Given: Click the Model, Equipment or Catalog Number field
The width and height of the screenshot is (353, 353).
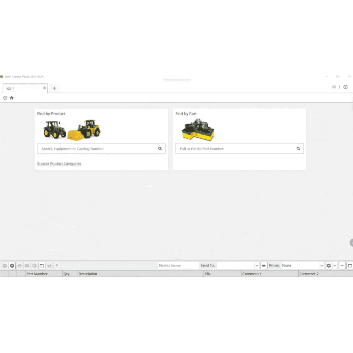Looking at the screenshot, I should [x=101, y=149].
